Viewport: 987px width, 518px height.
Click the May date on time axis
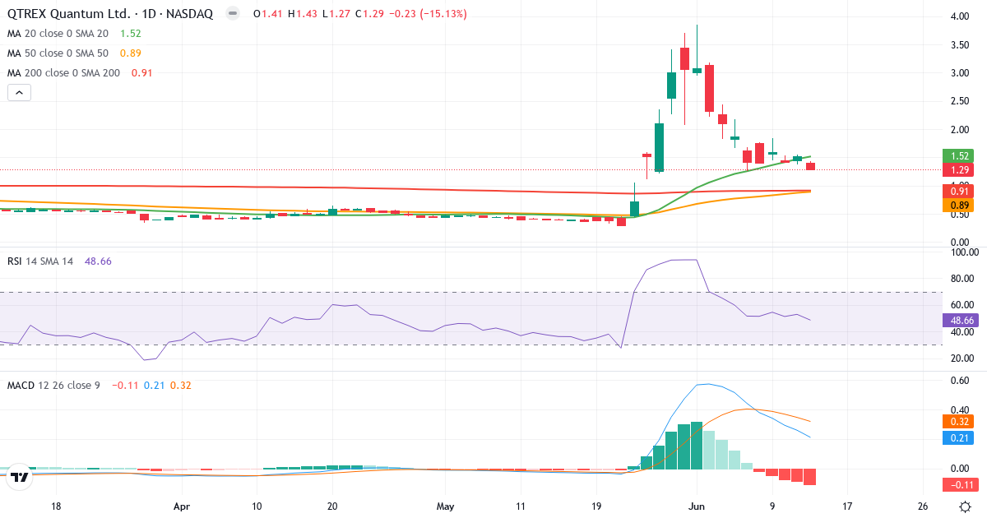(x=445, y=506)
